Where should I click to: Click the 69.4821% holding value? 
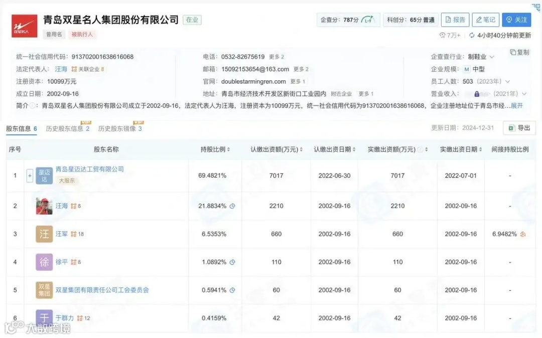click(x=212, y=176)
